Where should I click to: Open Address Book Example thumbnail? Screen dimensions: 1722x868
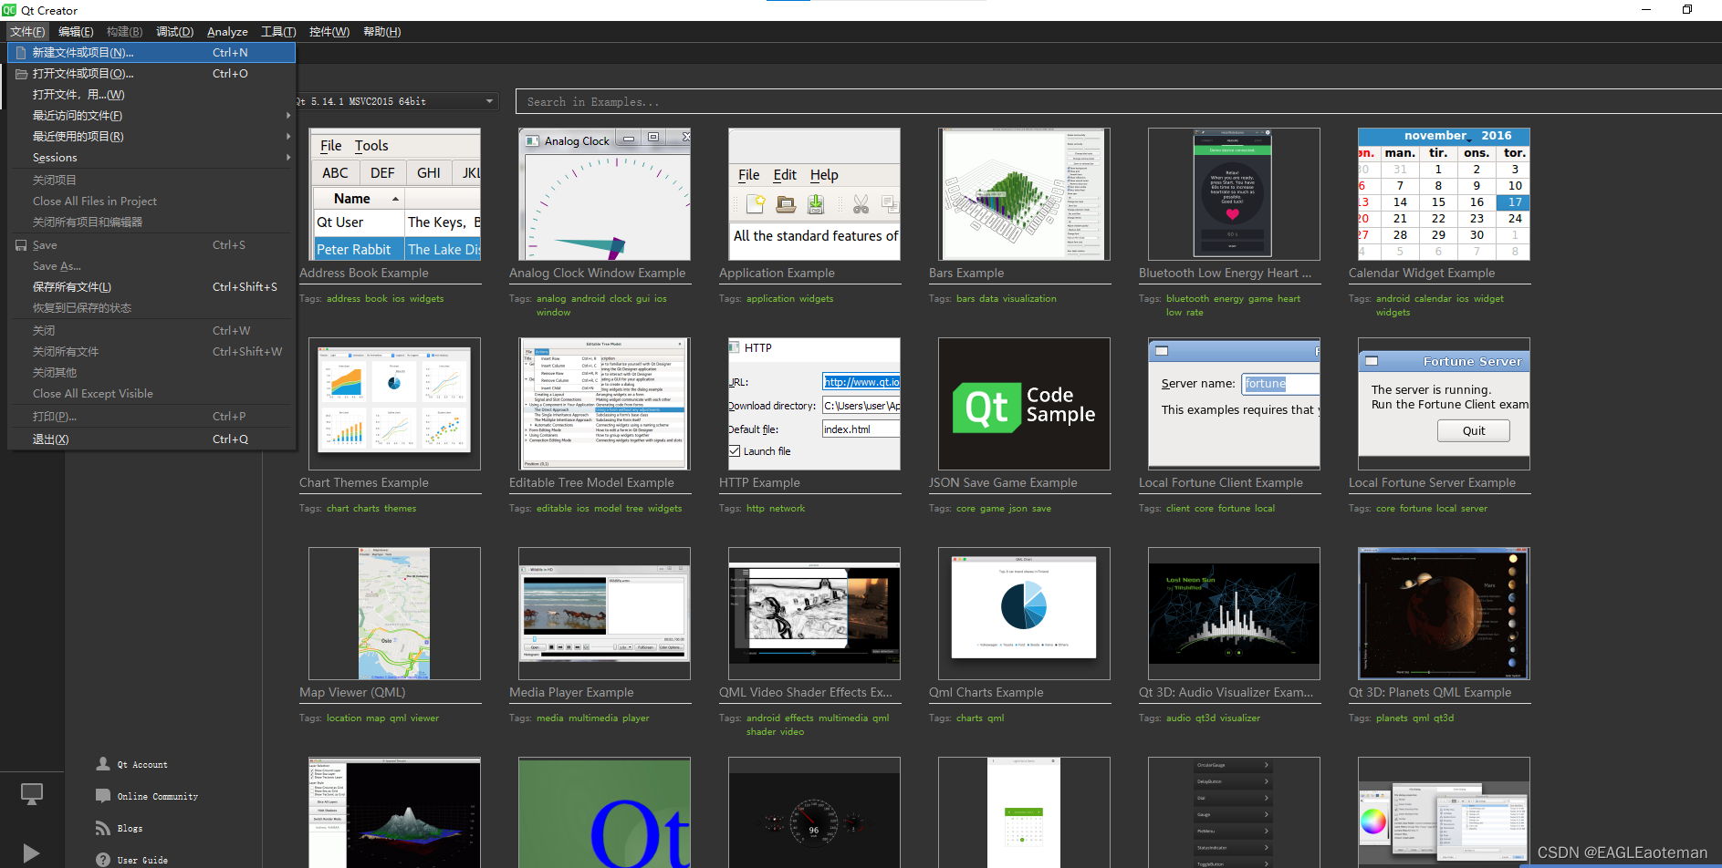pyautogui.click(x=394, y=194)
